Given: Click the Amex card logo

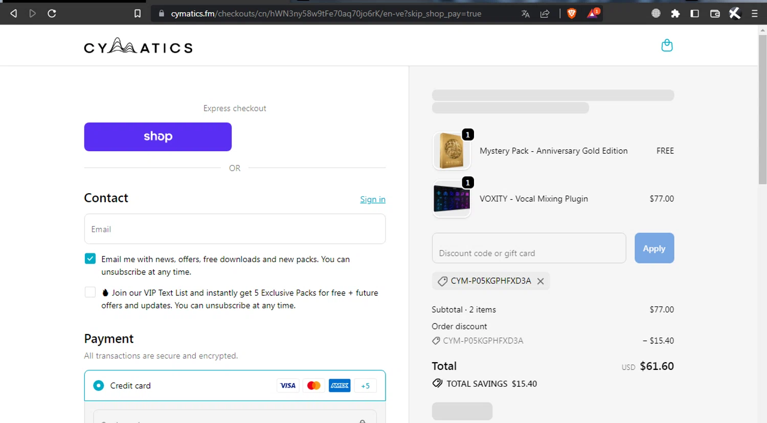Looking at the screenshot, I should coord(340,386).
